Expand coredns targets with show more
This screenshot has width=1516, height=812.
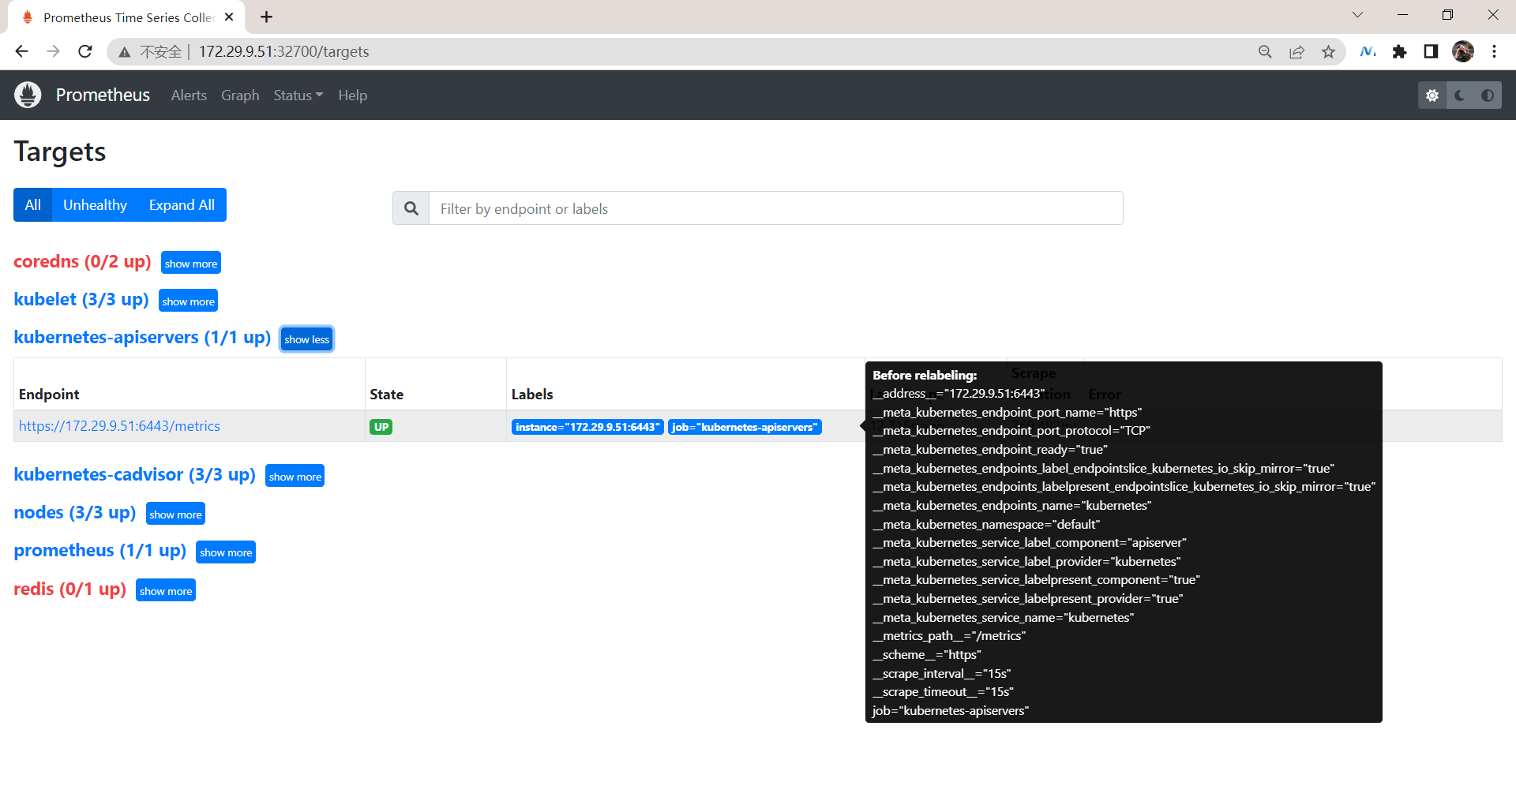191,263
